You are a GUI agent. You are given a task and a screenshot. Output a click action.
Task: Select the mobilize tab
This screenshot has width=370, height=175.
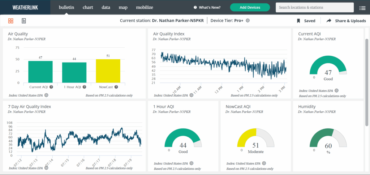click(145, 7)
